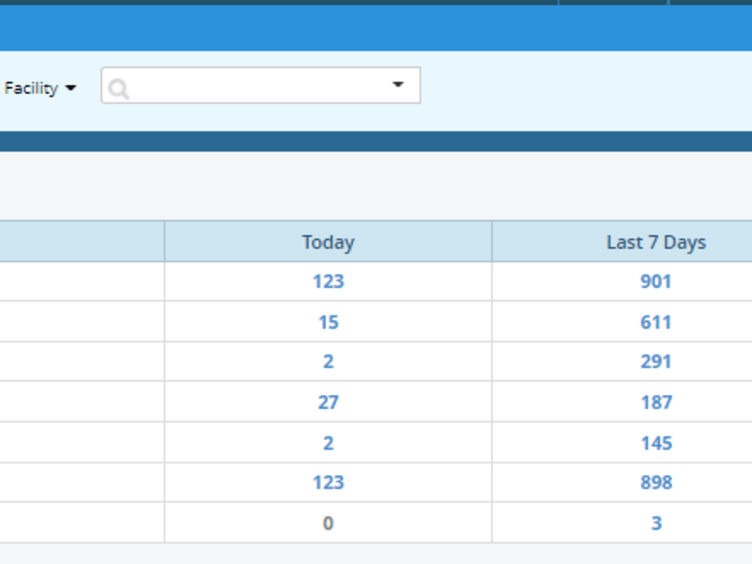This screenshot has height=564, width=752.
Task: Open the Today value 27
Action: click(328, 403)
